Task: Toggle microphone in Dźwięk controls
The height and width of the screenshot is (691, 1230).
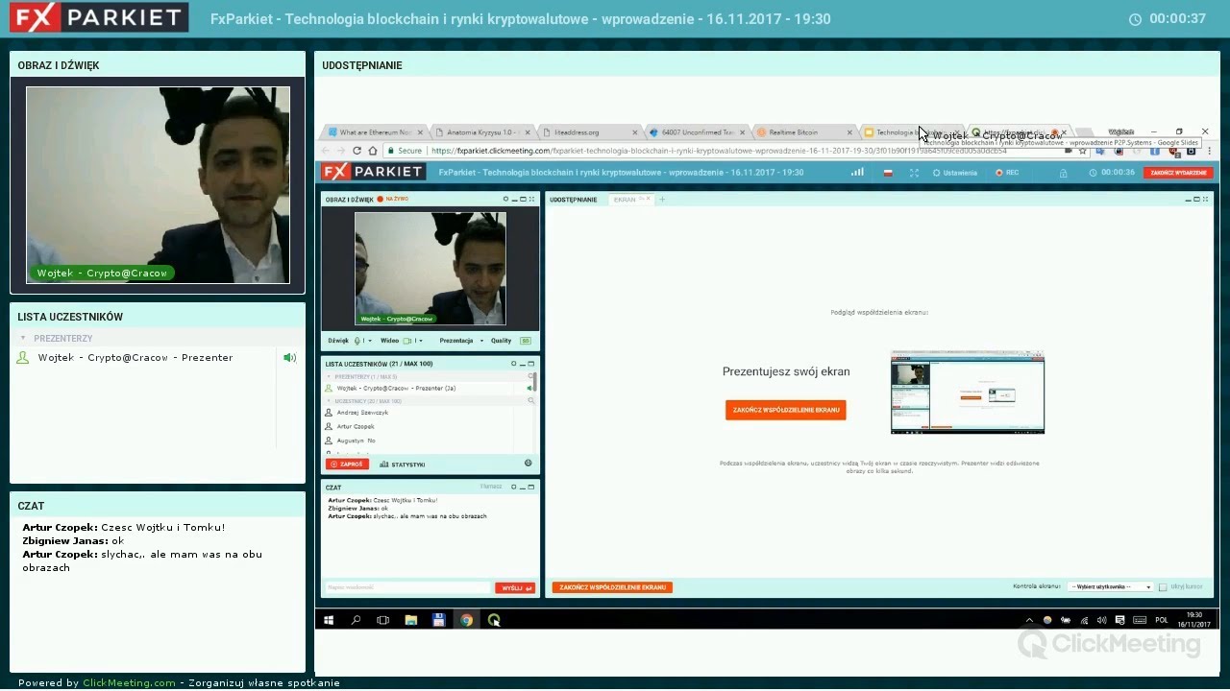Action: click(x=358, y=341)
